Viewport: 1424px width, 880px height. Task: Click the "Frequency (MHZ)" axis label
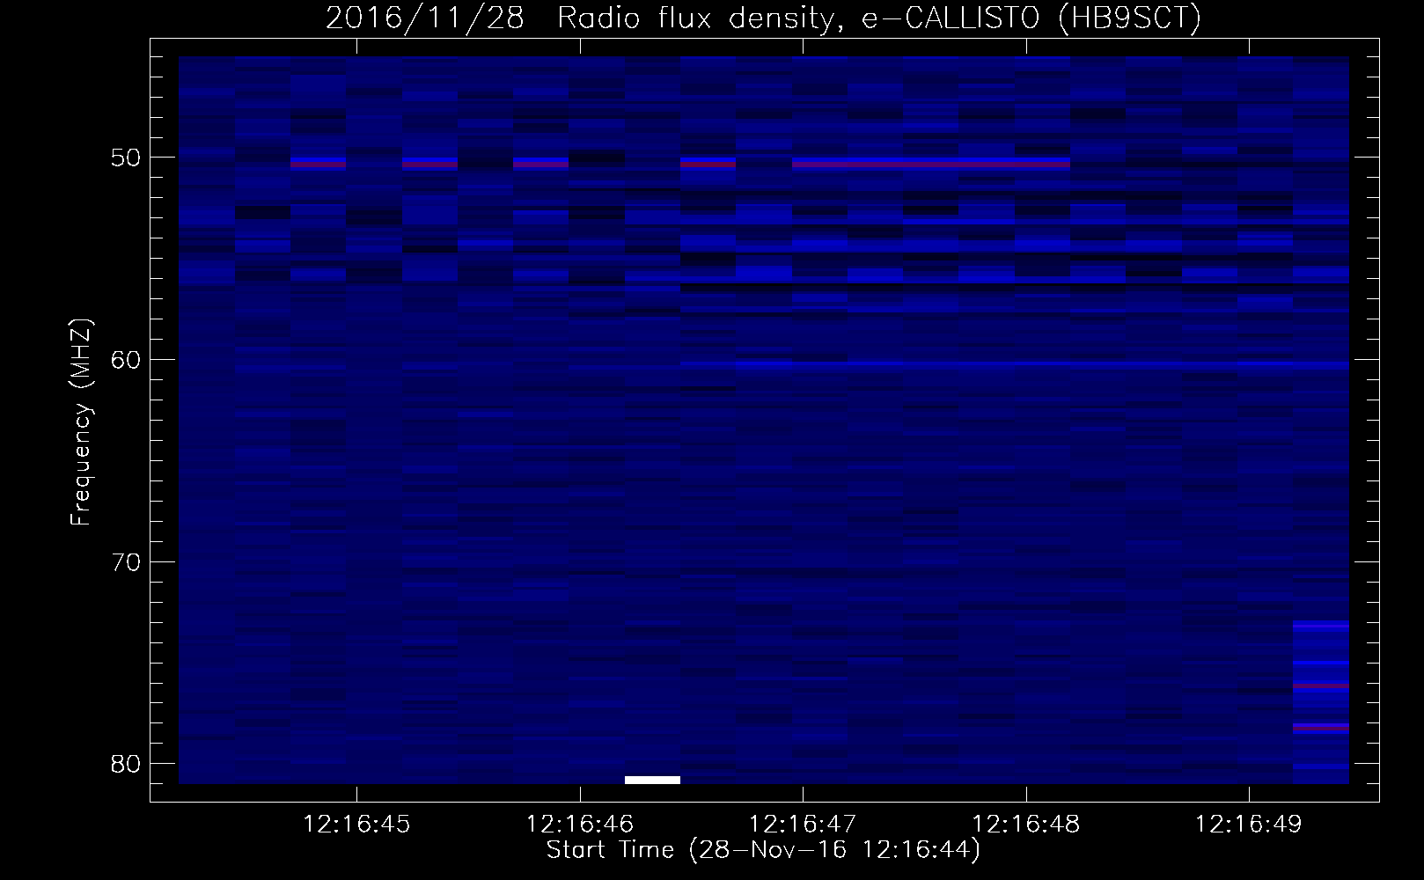pyautogui.click(x=81, y=422)
